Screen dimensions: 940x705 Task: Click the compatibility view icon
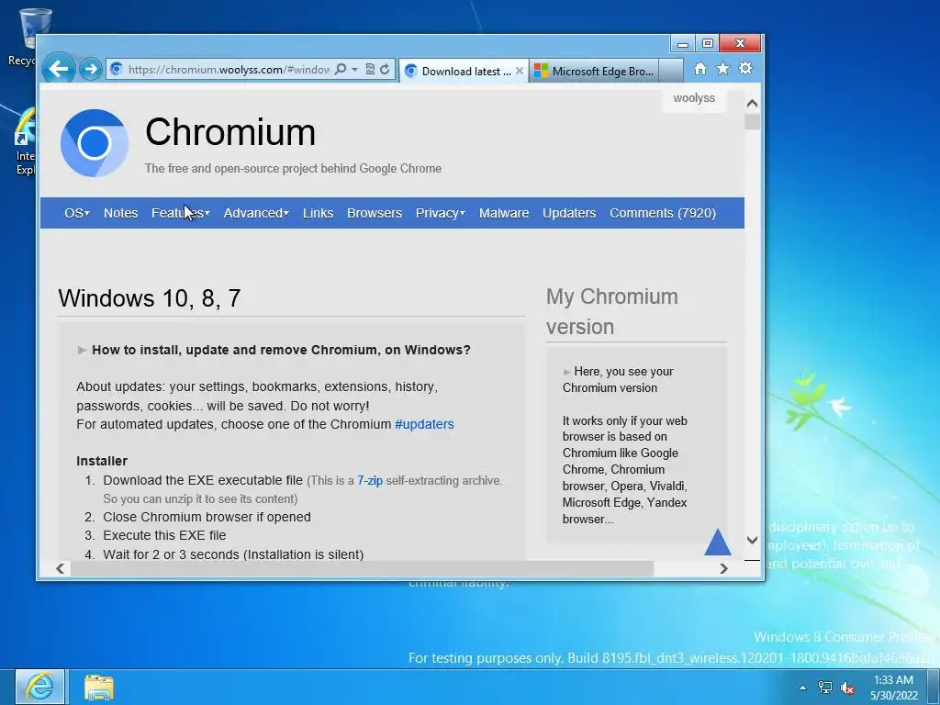point(371,69)
